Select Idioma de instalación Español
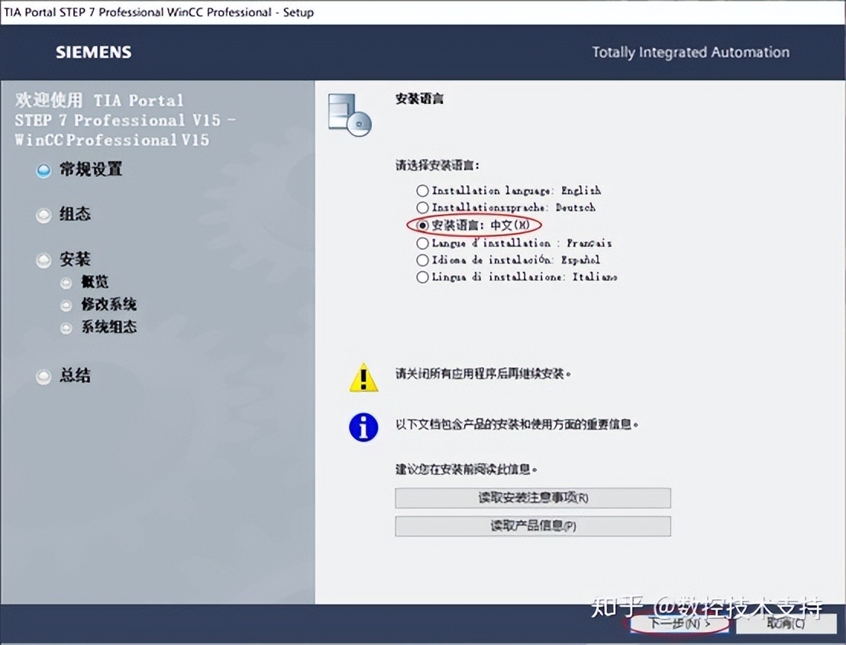 (423, 260)
